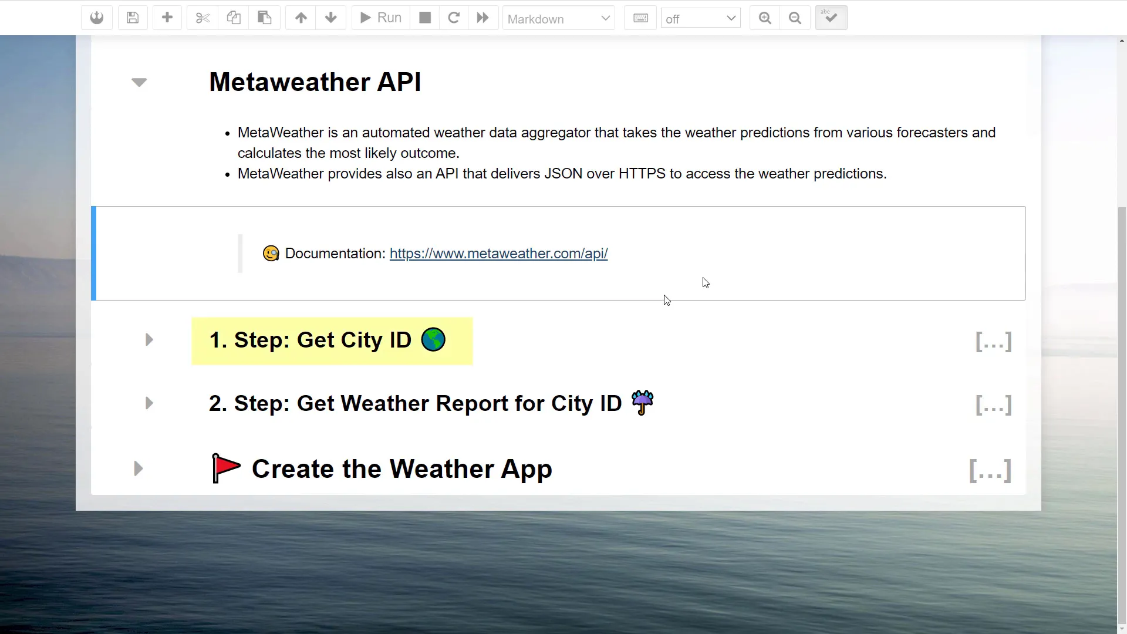Paste the copied cell
The width and height of the screenshot is (1127, 634).
[264, 18]
